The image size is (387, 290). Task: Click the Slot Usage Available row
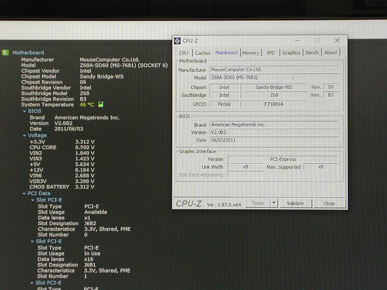tap(72, 212)
